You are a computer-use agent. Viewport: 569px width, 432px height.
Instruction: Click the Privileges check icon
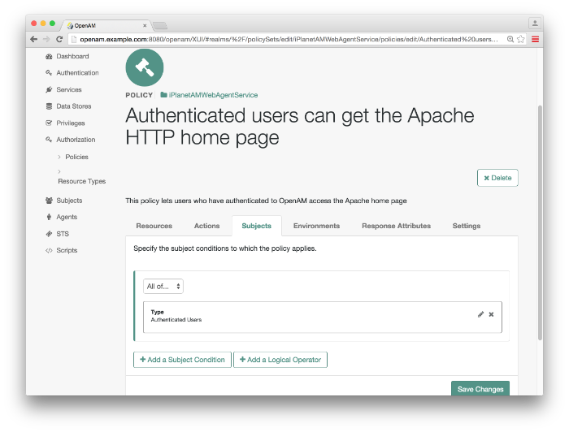point(49,123)
